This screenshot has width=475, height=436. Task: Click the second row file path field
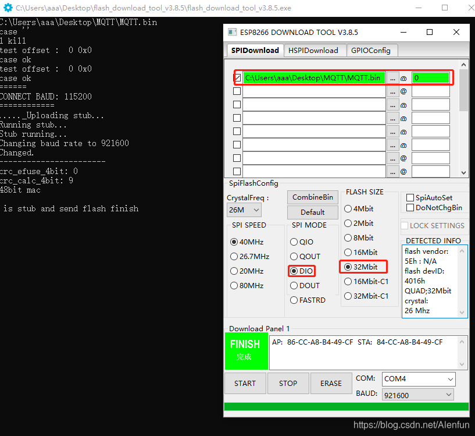[x=314, y=91]
